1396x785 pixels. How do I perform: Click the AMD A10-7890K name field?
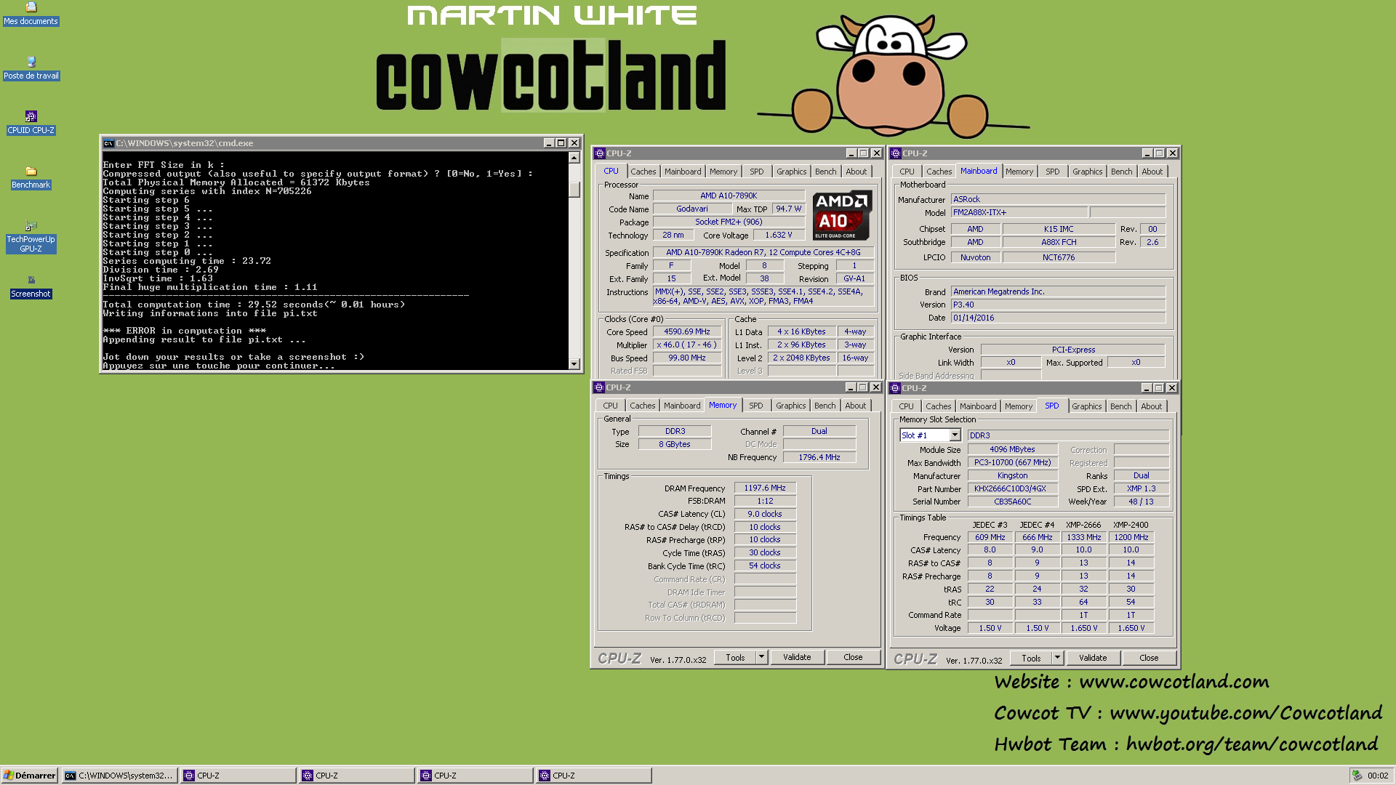click(729, 196)
